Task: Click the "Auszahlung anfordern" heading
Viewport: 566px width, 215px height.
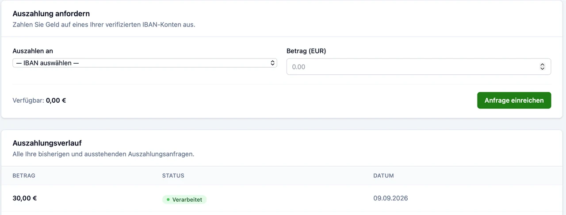Action: tap(51, 14)
